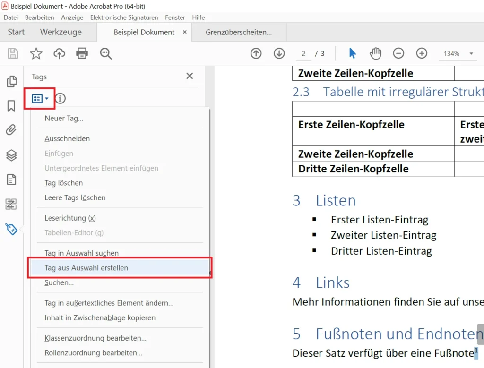Select 'Neuer Tag...' from the menu
Screen dimensions: 484x368
pyautogui.click(x=64, y=119)
